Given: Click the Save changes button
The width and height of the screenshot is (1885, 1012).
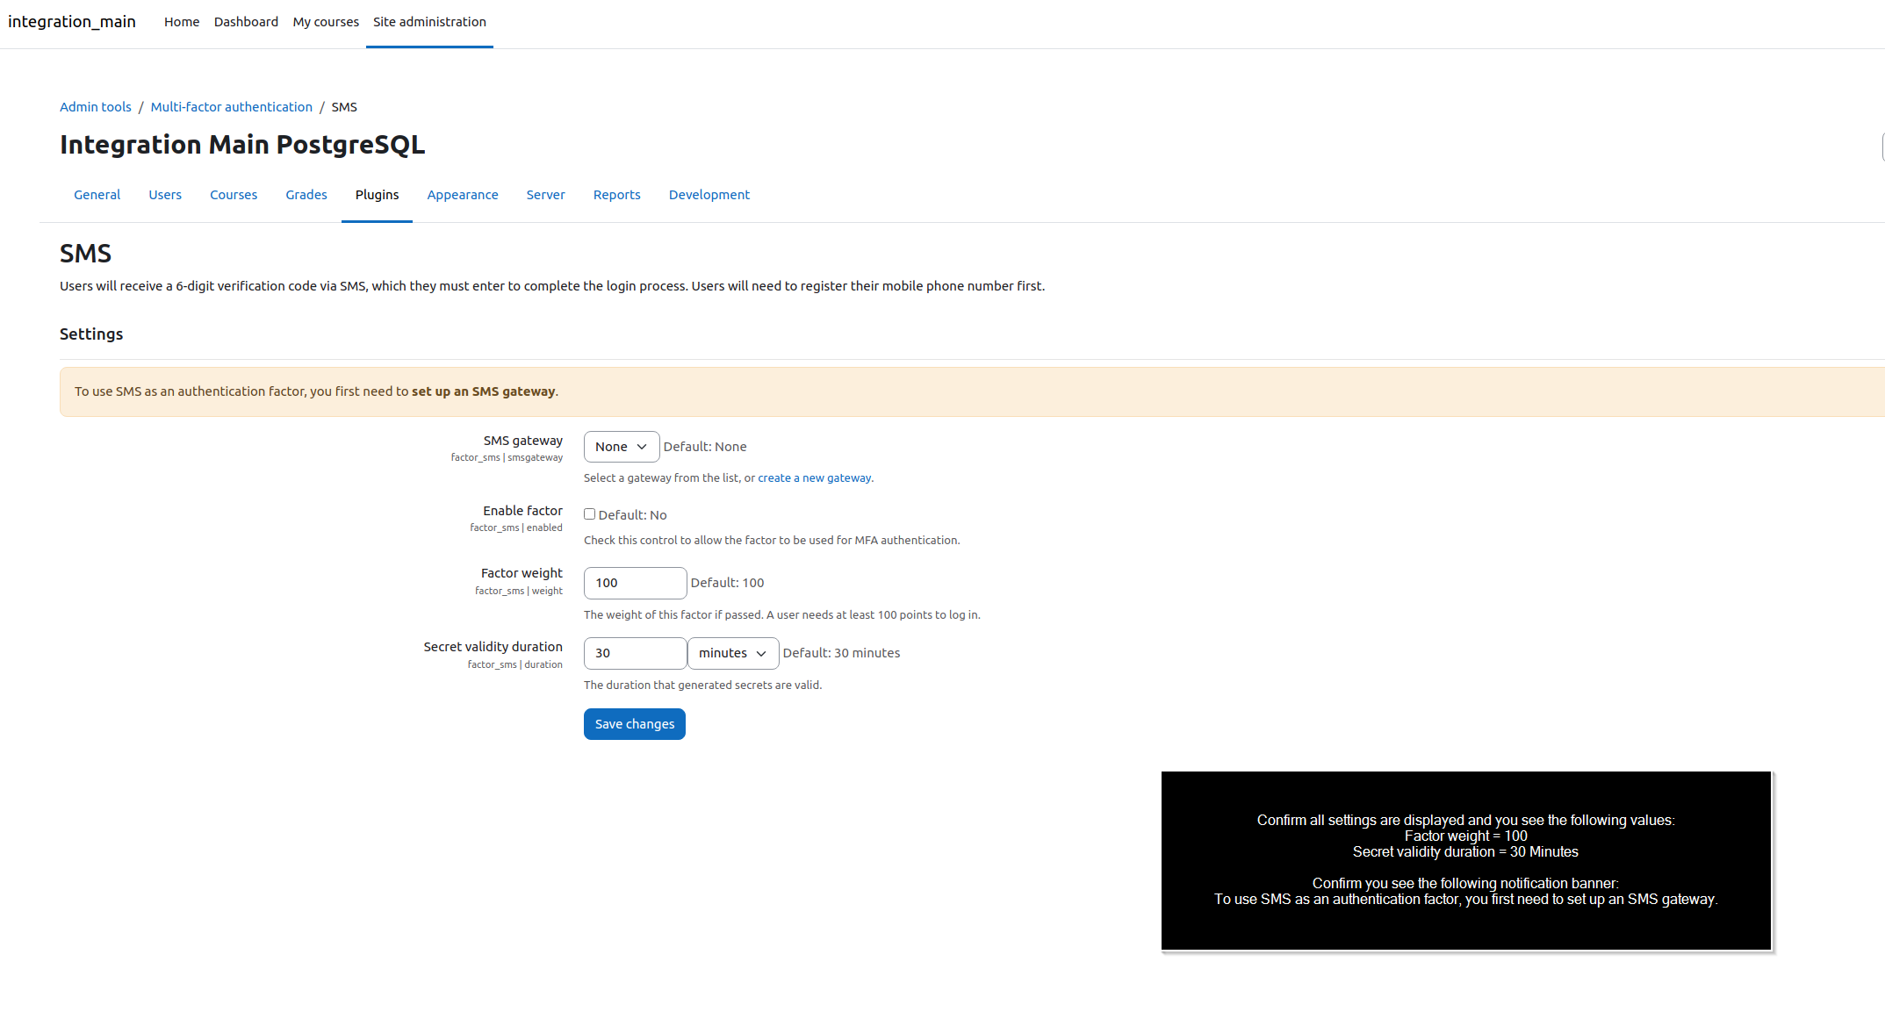Looking at the screenshot, I should point(634,724).
